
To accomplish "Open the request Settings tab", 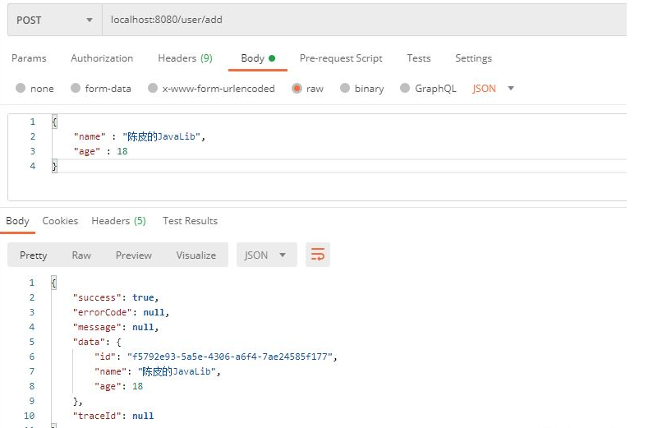I will point(473,58).
